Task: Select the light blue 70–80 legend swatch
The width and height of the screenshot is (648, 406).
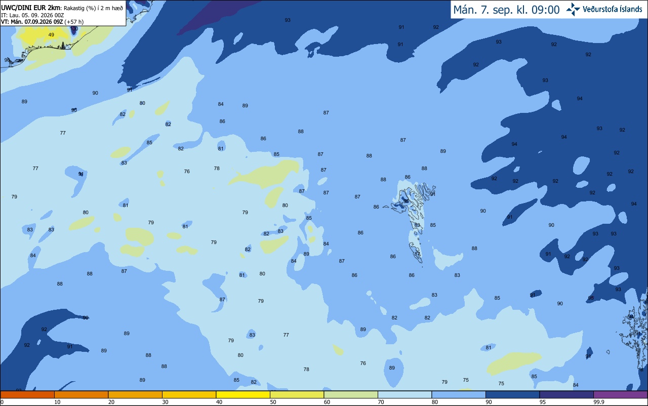Action: click(404, 394)
